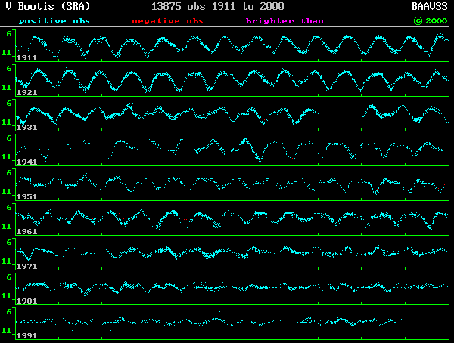The image size is (454, 343).
Task: Click the 1931 year label
Action: click(27, 127)
